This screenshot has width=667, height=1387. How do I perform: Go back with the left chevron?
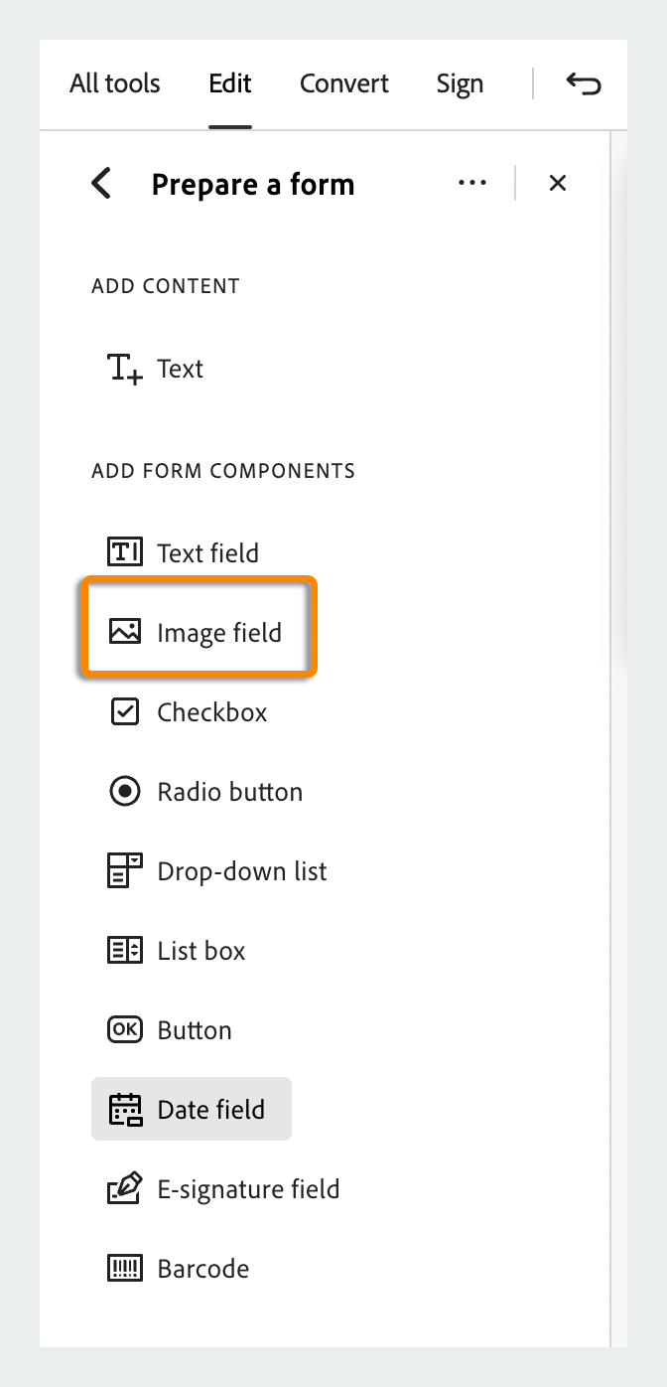[x=101, y=184]
